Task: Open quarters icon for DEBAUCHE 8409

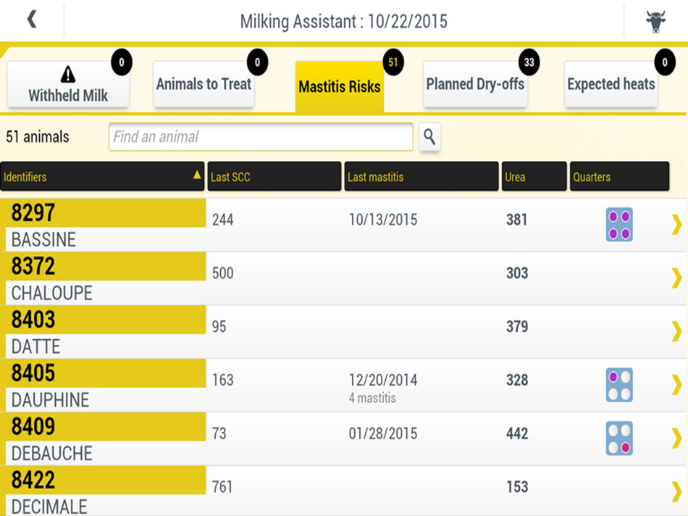Action: [x=619, y=438]
